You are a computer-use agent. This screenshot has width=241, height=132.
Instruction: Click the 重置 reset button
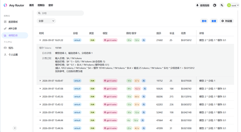tap(214, 21)
